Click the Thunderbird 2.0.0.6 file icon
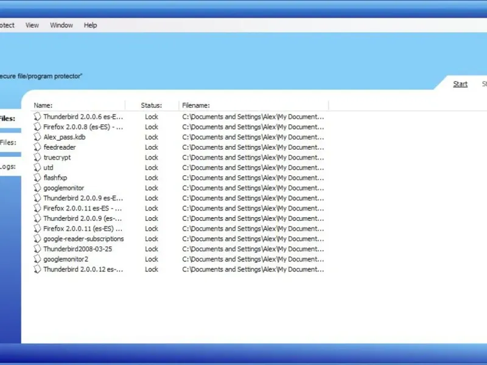The height and width of the screenshot is (365, 487). 37,117
